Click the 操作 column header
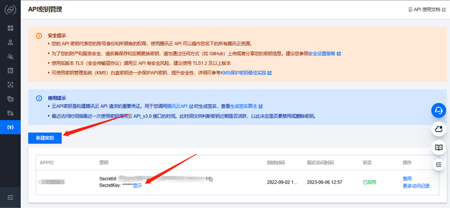Screen dimensions: 450x208 click(x=407, y=163)
